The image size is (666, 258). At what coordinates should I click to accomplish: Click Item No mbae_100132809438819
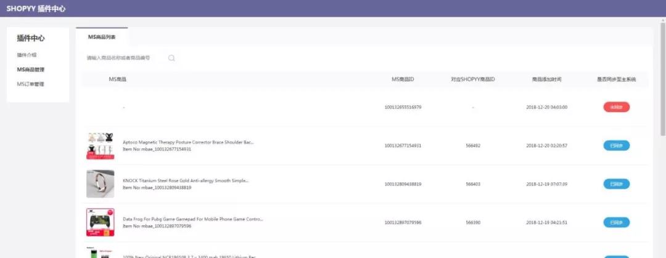coord(157,188)
